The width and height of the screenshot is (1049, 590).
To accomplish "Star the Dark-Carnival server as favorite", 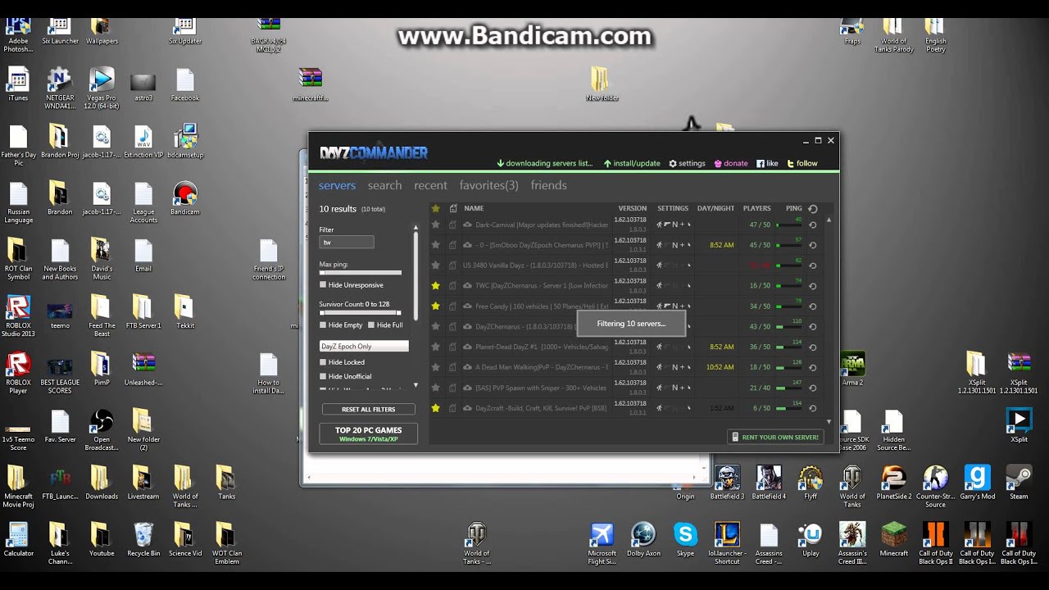I will click(x=435, y=225).
